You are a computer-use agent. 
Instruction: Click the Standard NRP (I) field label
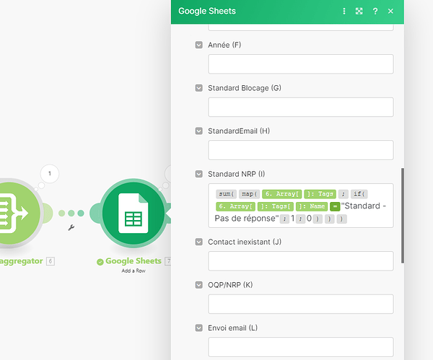tap(237, 174)
